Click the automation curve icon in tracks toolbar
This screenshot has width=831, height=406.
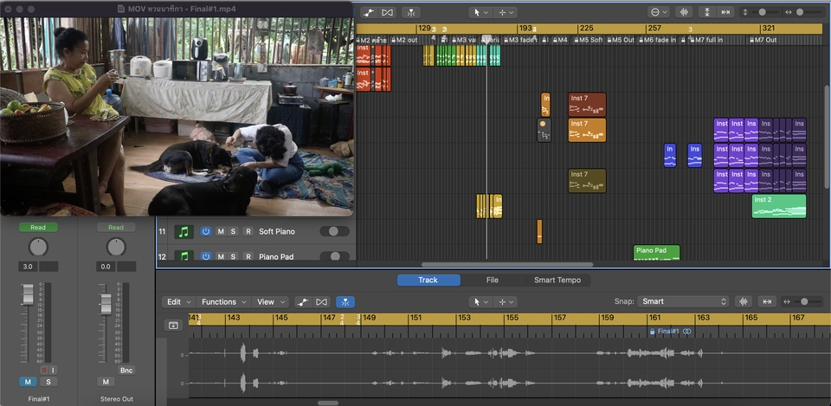pyautogui.click(x=369, y=12)
